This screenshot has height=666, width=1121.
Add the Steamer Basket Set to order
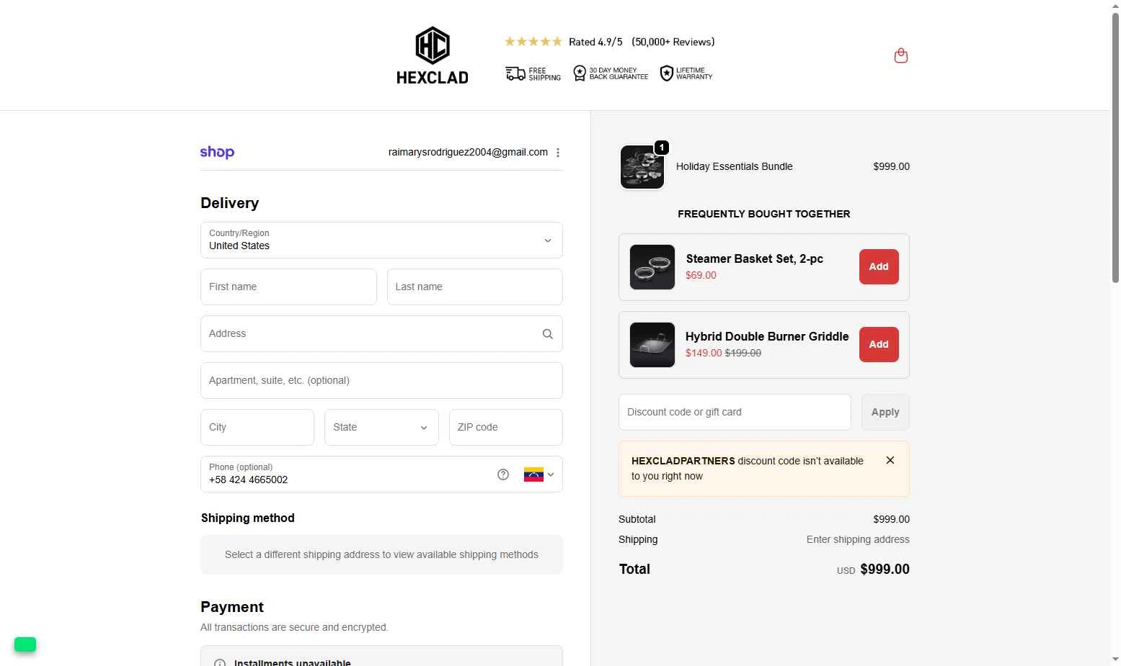879,267
